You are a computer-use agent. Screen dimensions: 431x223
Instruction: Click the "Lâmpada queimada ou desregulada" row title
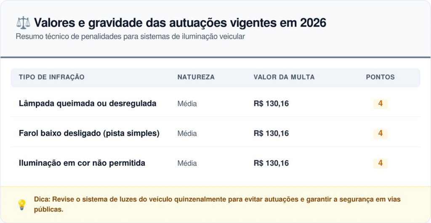88,104
